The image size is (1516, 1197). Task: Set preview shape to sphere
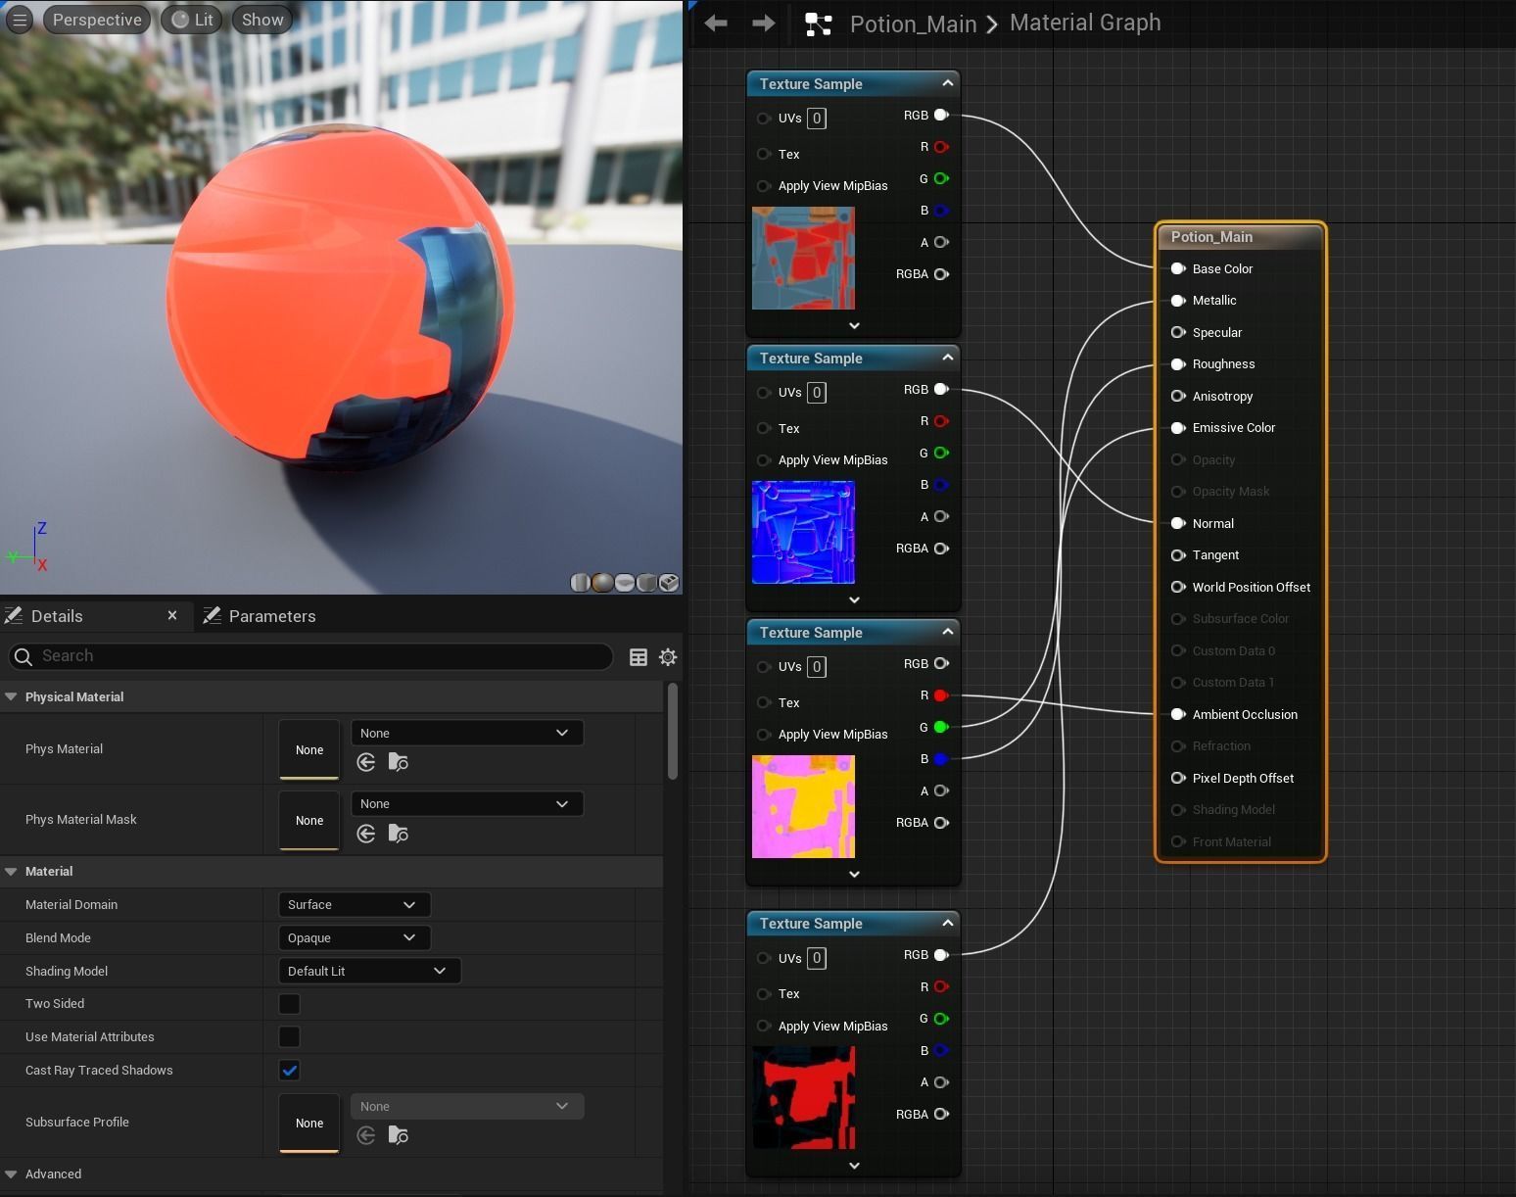tap(602, 583)
